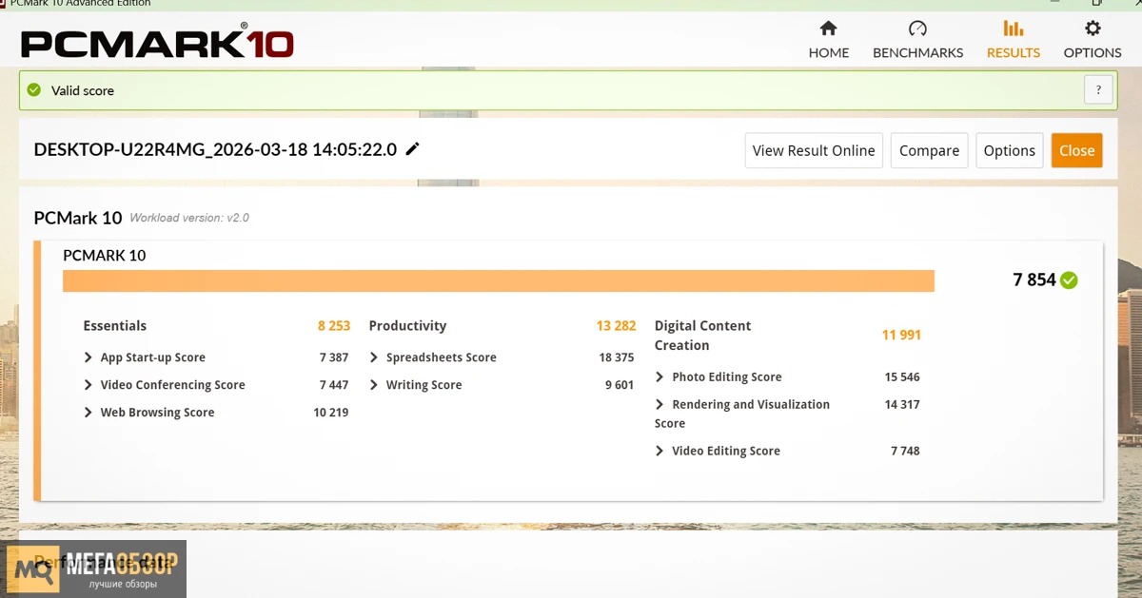This screenshot has width=1142, height=598.
Task: Click the green Valid score check icon
Action: 34,90
